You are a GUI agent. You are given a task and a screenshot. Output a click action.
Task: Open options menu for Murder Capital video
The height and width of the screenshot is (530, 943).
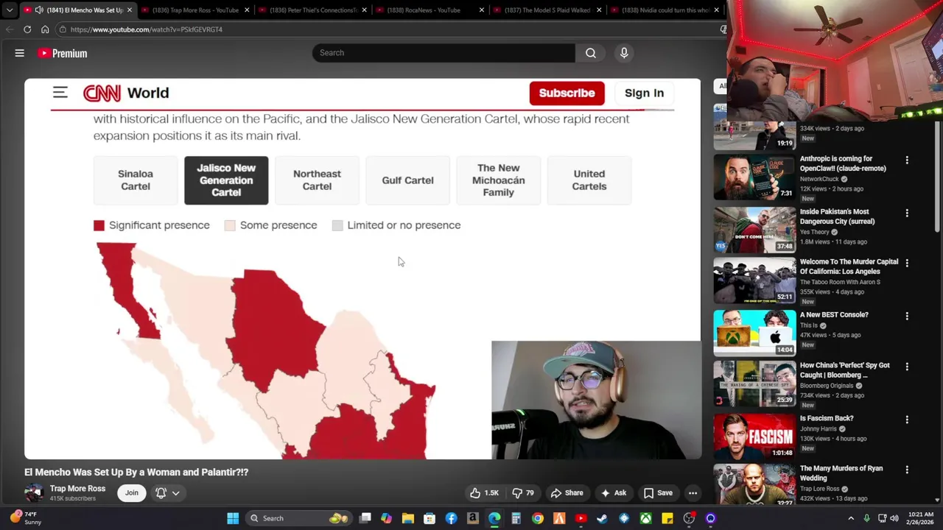click(x=907, y=264)
